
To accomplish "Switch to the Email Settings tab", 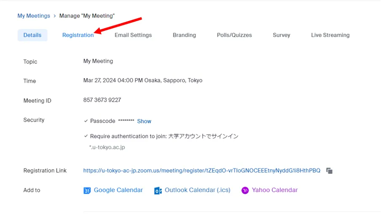I will click(133, 35).
